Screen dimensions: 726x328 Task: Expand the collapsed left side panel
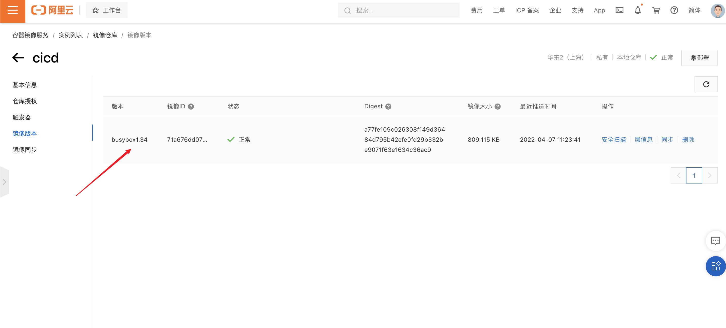click(5, 182)
